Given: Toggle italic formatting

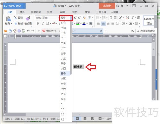Looking at the screenshot, I should coord(43,23).
